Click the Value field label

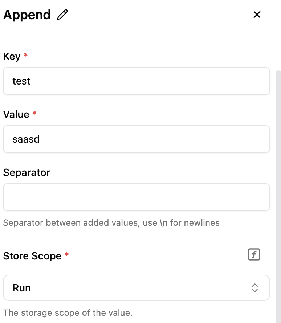16,115
